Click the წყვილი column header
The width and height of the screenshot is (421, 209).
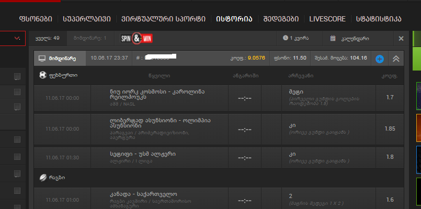159,76
